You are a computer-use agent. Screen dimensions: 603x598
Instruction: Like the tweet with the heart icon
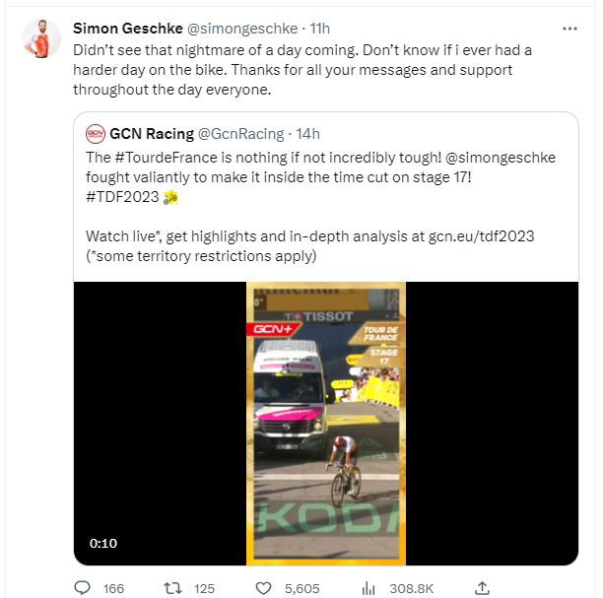click(x=263, y=587)
